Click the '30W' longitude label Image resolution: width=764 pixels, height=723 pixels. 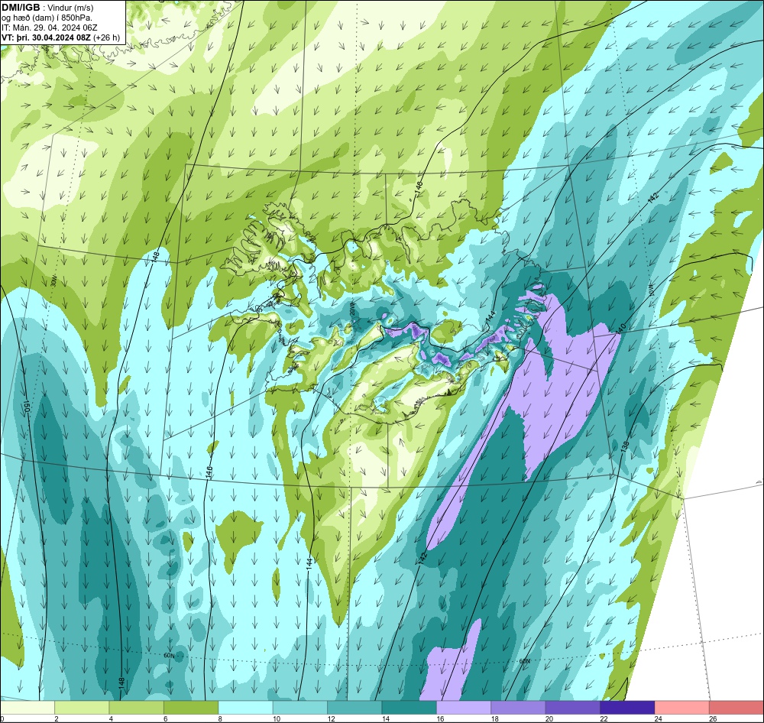coord(53,282)
